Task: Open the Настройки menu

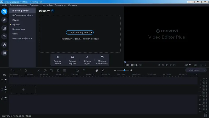Action: 47,5
